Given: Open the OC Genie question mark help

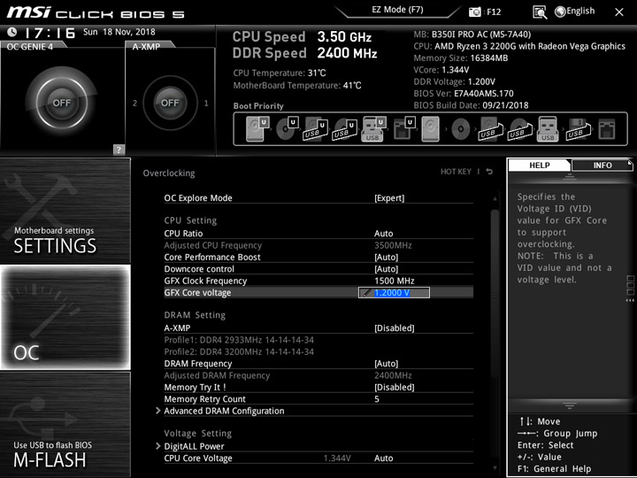Looking at the screenshot, I should pyautogui.click(x=119, y=150).
